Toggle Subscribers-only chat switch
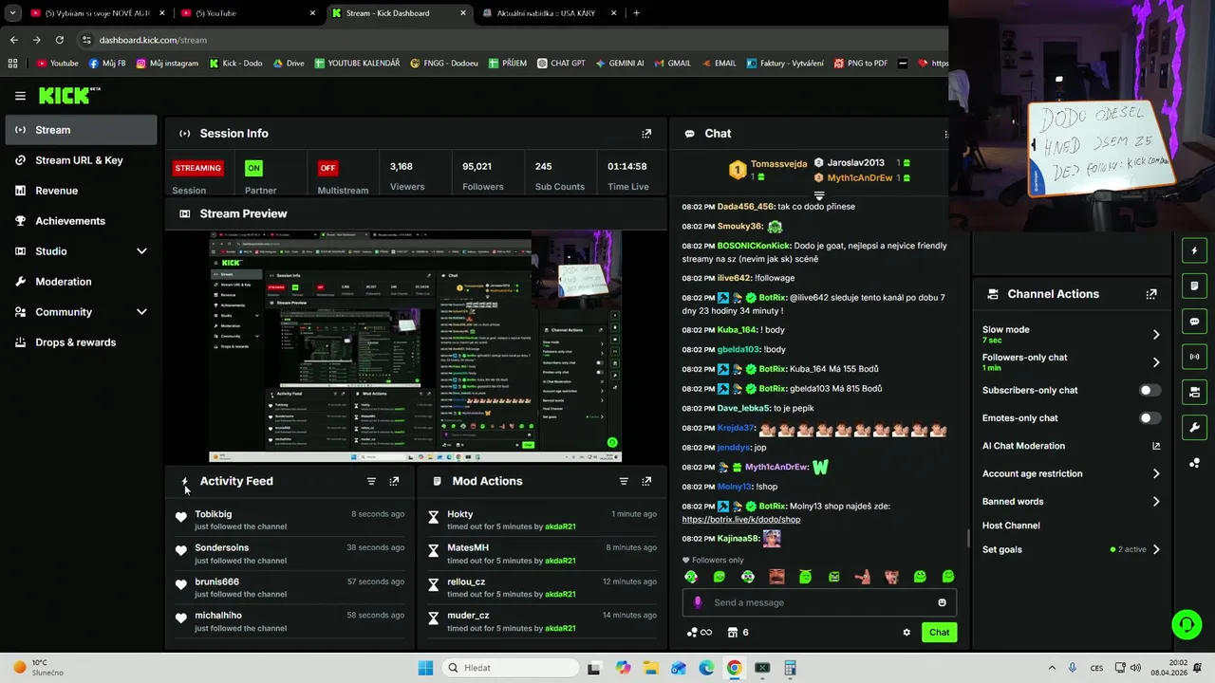This screenshot has height=683, width=1215. 1150,390
